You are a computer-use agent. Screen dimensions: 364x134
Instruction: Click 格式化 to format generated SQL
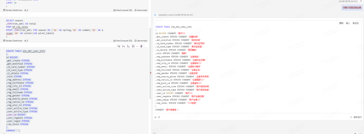click(x=356, y=23)
